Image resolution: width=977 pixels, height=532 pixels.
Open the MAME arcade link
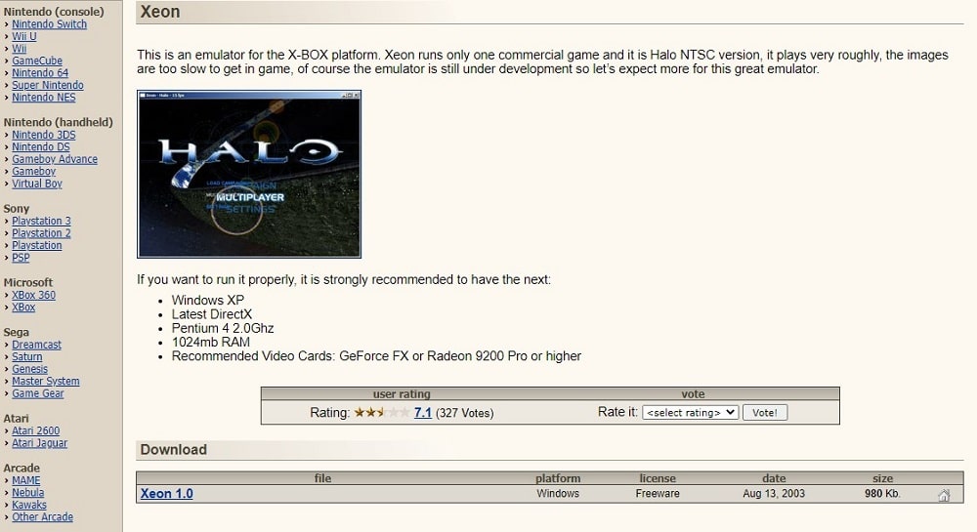tap(26, 480)
